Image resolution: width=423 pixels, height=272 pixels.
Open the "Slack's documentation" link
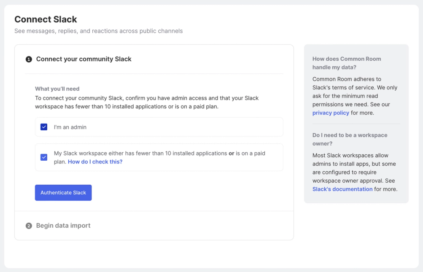[x=342, y=189]
